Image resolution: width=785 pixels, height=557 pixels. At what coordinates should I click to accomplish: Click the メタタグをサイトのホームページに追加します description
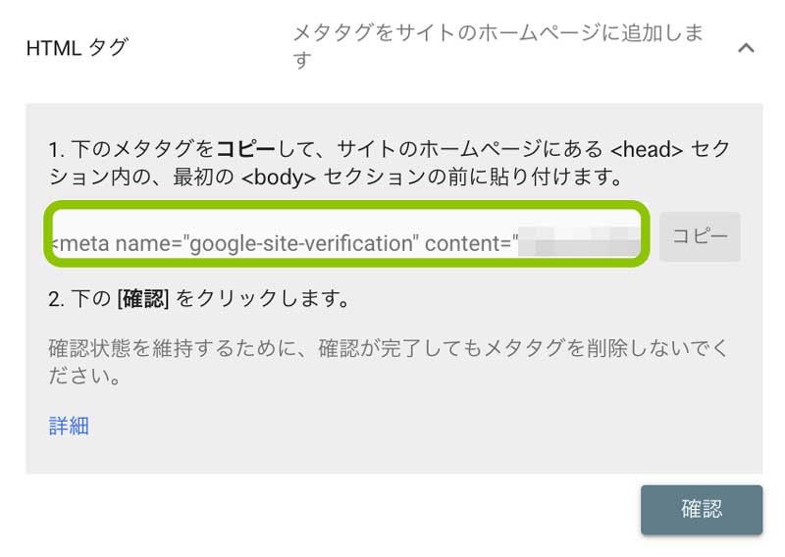pyautogui.click(x=497, y=46)
